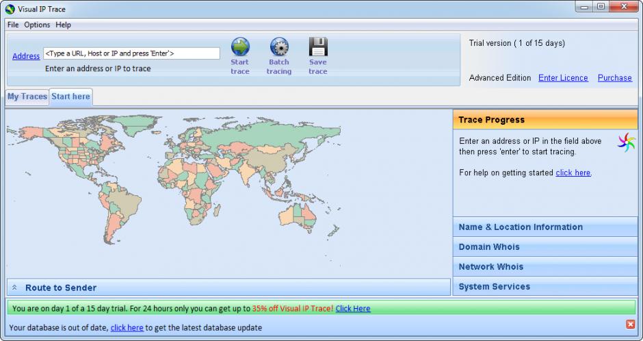Viewport: 643px width, 341px height.
Task: Open getting started help via 'click here'
Action: click(x=573, y=173)
